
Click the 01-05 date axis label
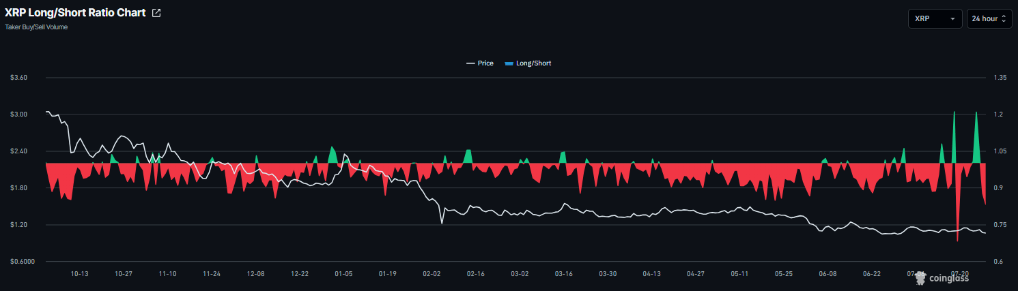[x=344, y=273]
